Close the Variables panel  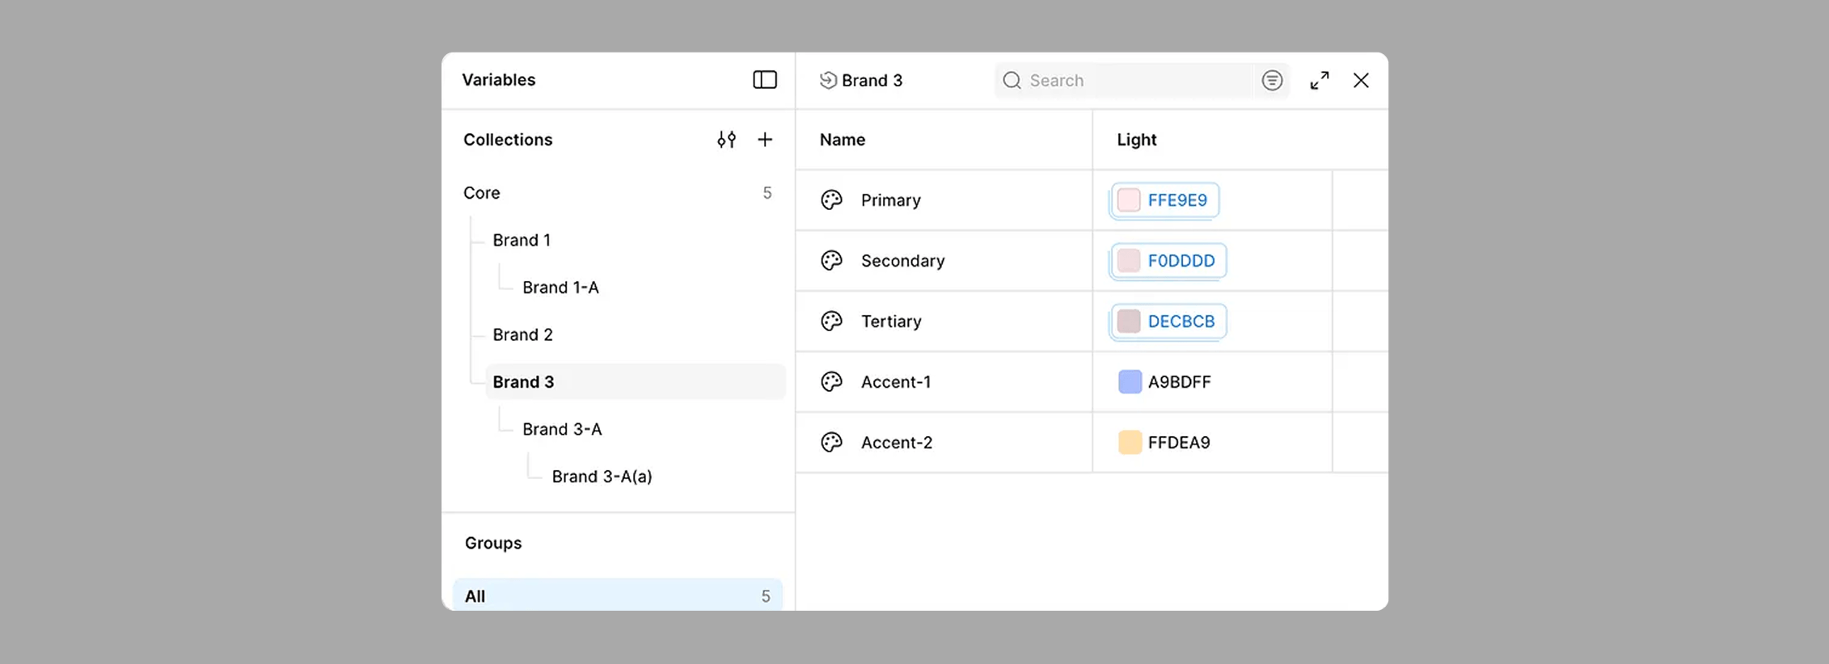click(x=1361, y=81)
